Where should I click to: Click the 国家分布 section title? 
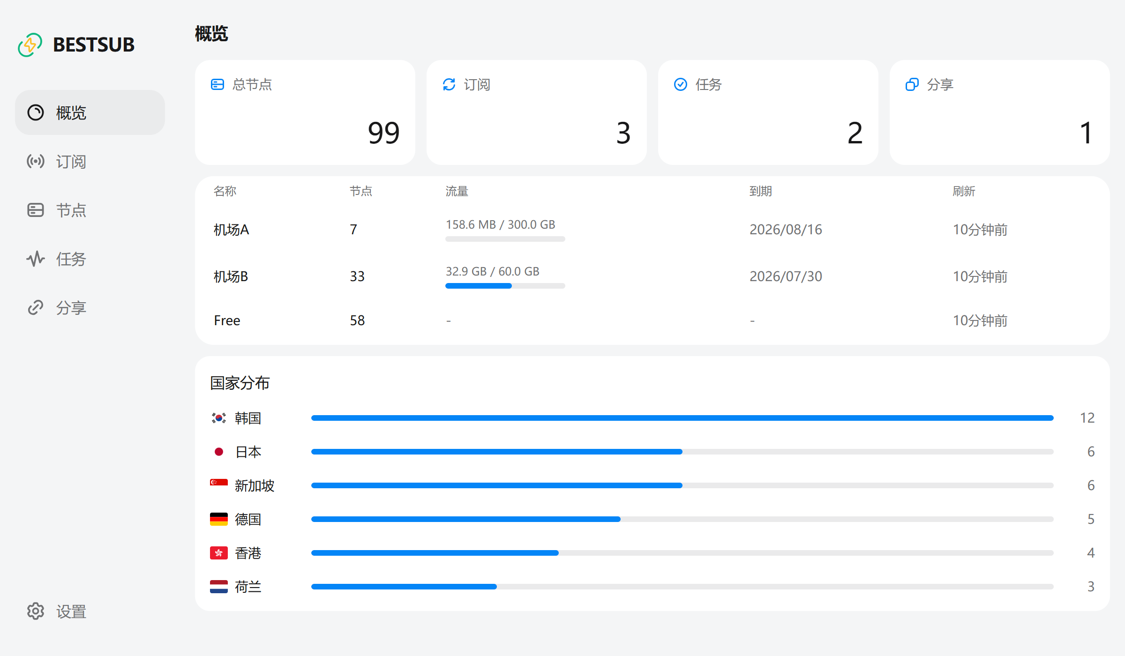click(x=240, y=383)
